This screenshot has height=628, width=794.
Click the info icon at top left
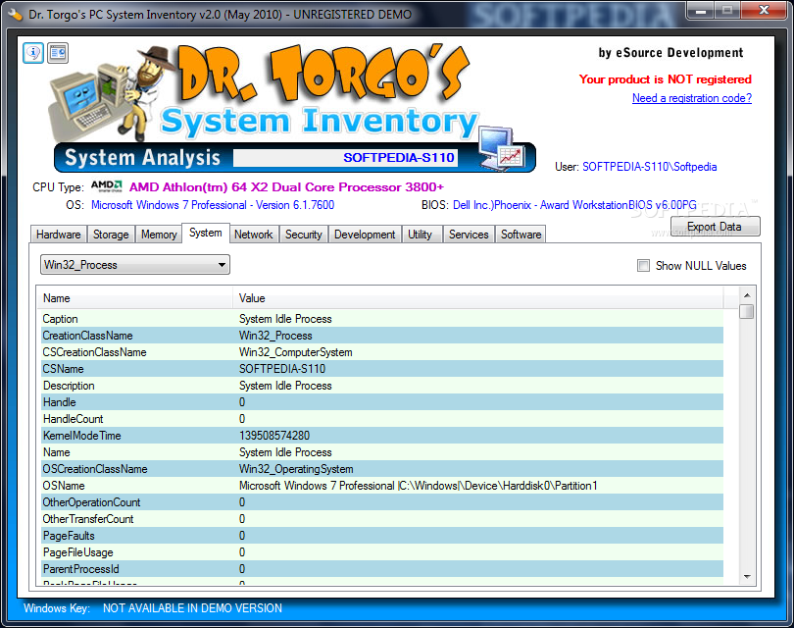pos(33,53)
